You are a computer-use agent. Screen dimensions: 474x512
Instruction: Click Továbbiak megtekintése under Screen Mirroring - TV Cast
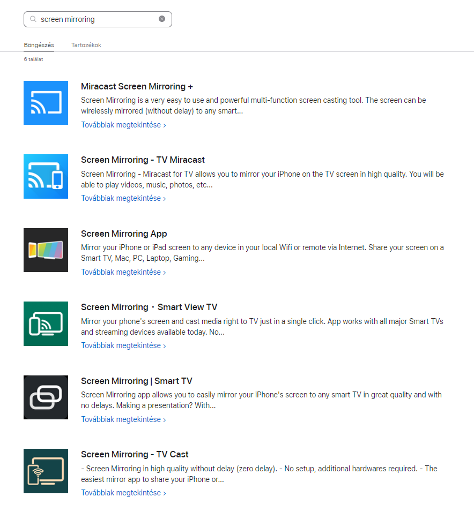(123, 493)
